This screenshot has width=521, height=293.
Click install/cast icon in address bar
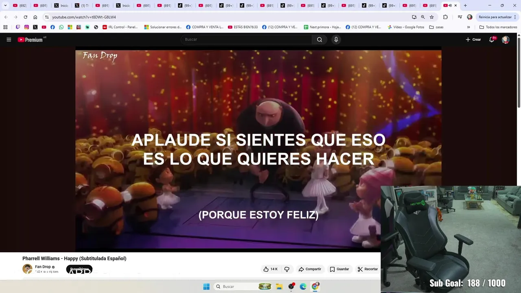414,17
